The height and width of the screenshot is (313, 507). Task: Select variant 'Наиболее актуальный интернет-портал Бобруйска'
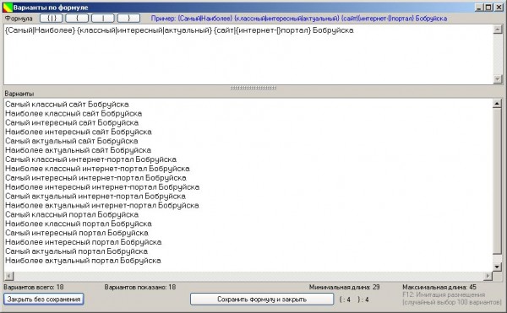pyautogui.click(x=102, y=206)
